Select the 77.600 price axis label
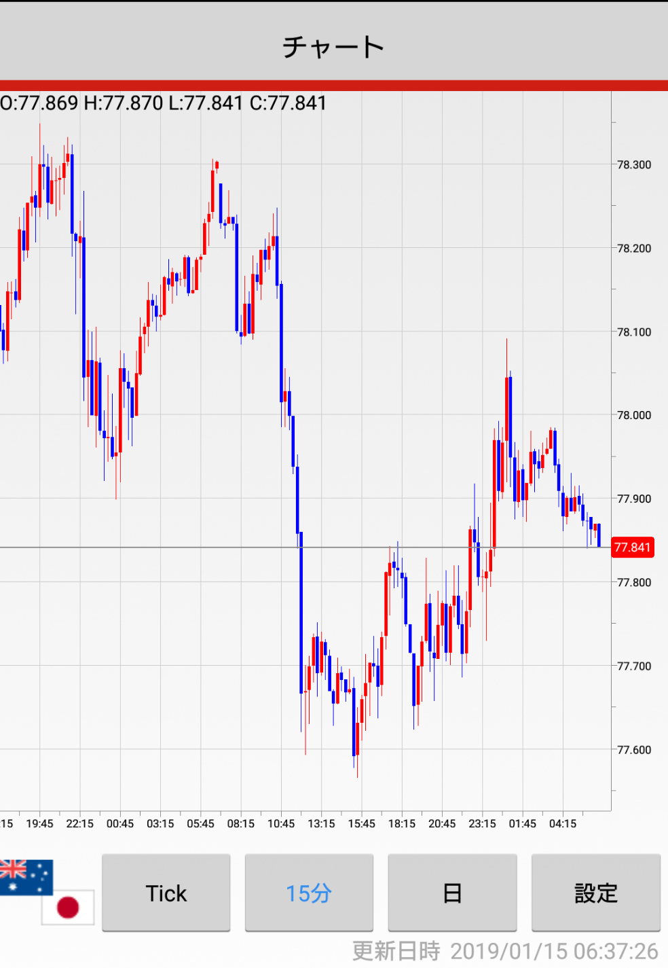Image resolution: width=668 pixels, height=968 pixels. pos(634,750)
